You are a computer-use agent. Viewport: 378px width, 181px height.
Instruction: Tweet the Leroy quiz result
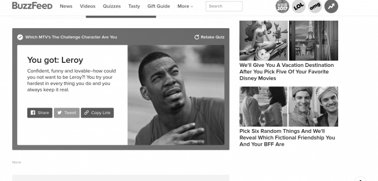(x=67, y=113)
